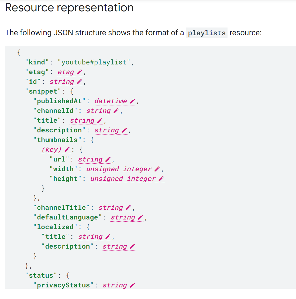Viewport: 296px width, 299px height.
Task: Click the pencil icon on the defaultLanguage line
Action: [x=140, y=217]
